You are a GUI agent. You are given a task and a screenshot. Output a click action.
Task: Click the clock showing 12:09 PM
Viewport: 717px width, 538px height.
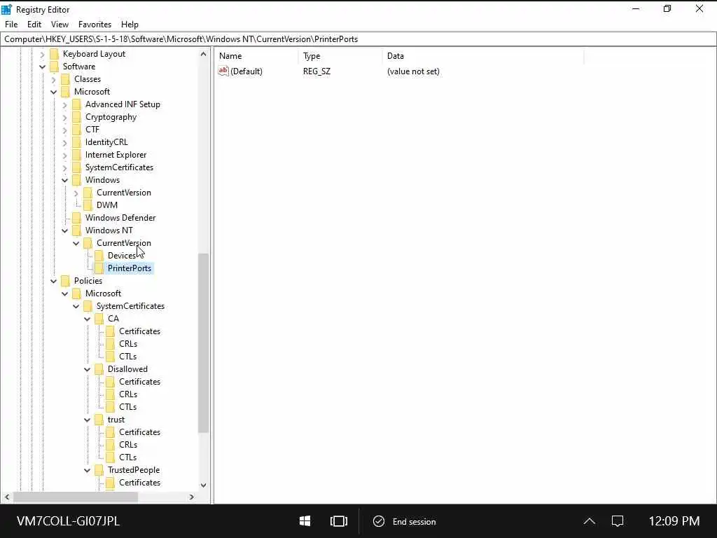[674, 521]
